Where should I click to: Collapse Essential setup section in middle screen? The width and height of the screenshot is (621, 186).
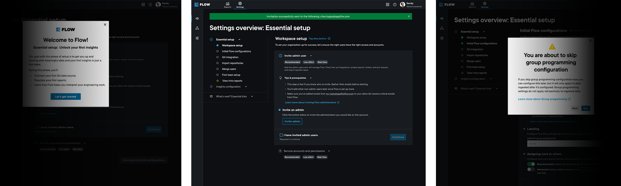tap(239, 40)
